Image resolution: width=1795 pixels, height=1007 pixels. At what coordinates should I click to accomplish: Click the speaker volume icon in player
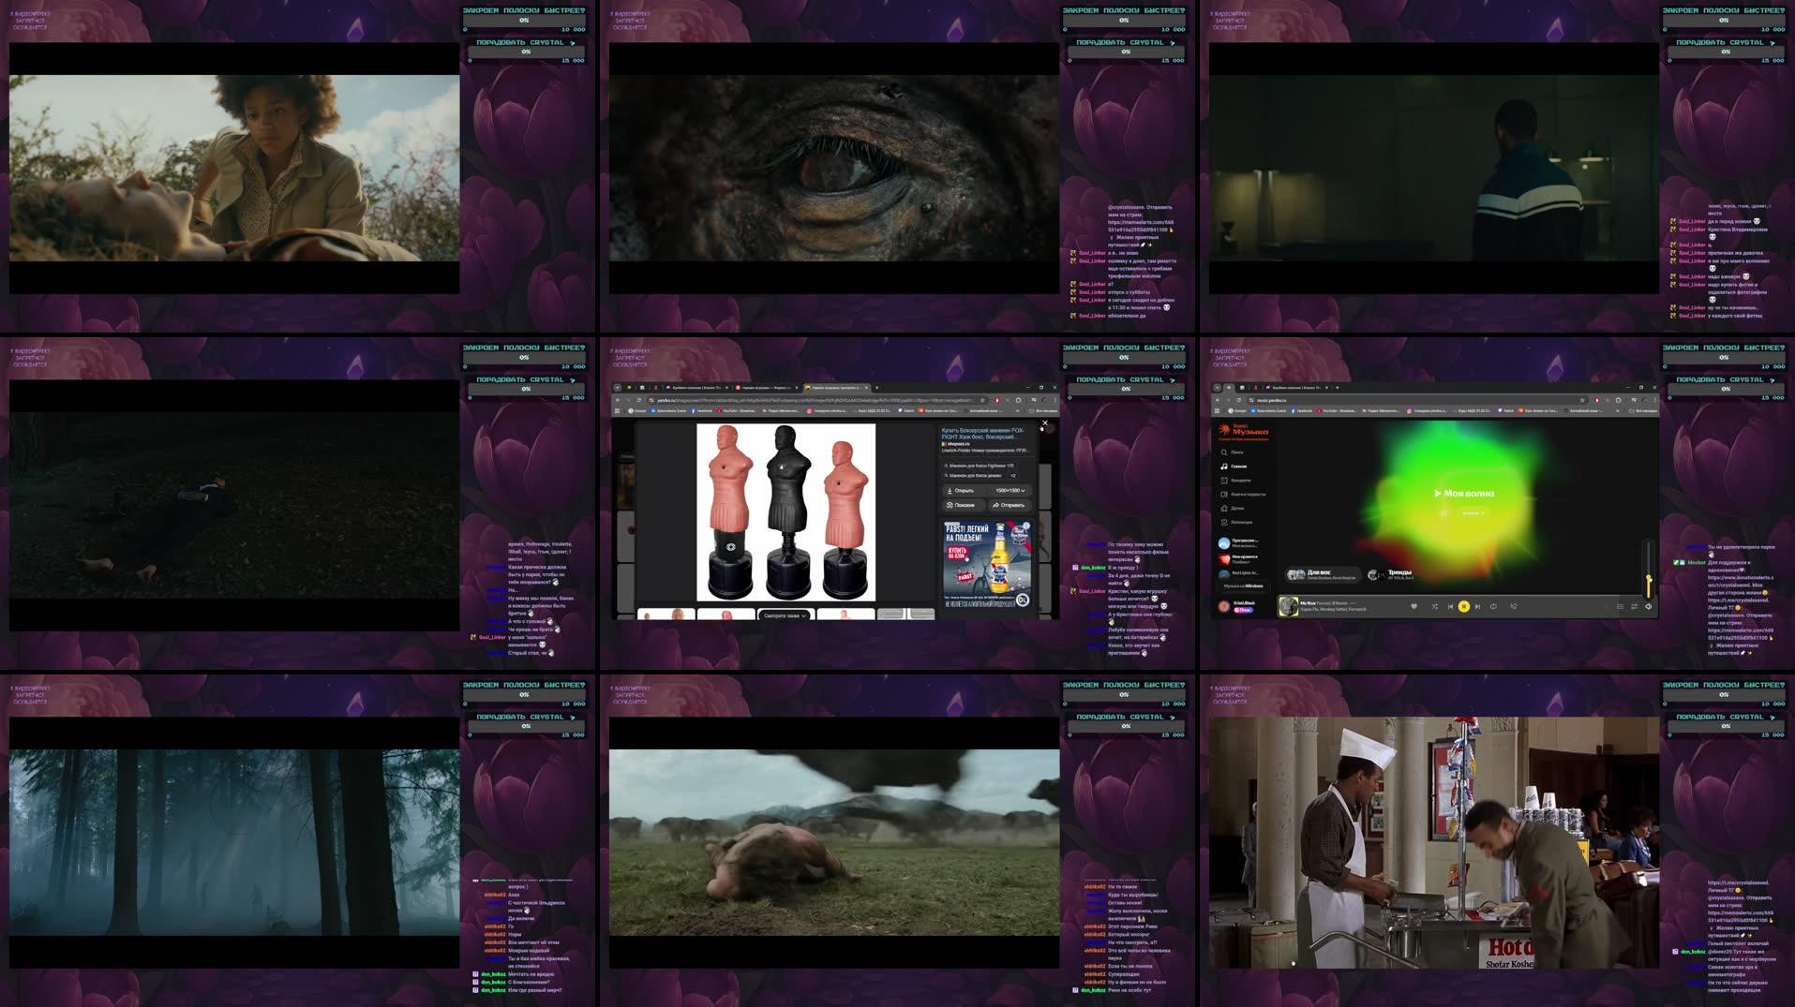1648,606
